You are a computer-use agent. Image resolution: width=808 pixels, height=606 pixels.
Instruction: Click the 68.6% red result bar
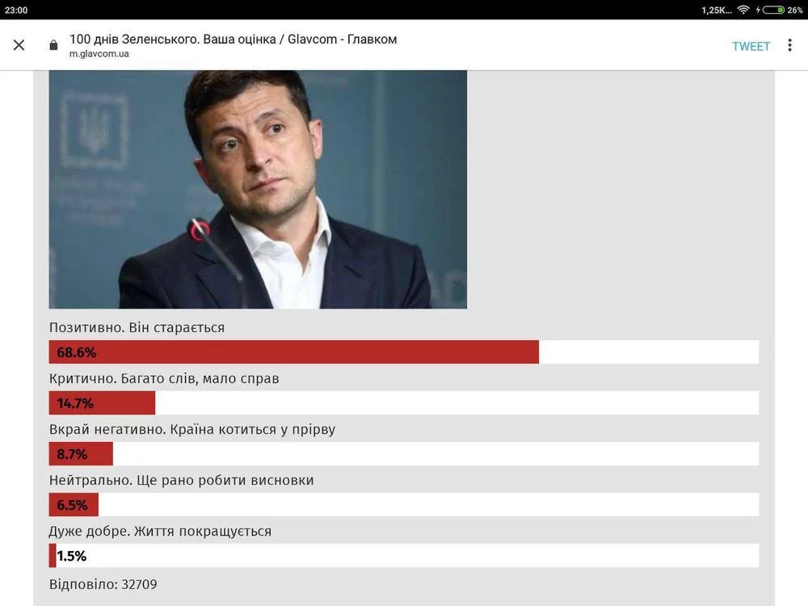tap(293, 352)
